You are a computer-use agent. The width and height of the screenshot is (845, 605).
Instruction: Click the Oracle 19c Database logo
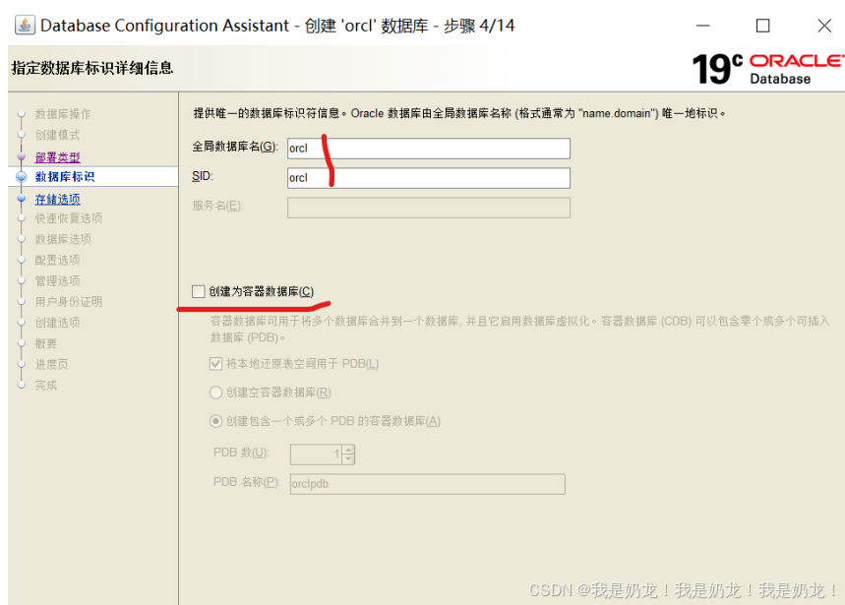[x=766, y=69]
